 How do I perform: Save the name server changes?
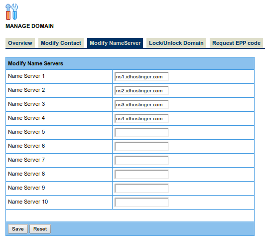click(x=18, y=229)
